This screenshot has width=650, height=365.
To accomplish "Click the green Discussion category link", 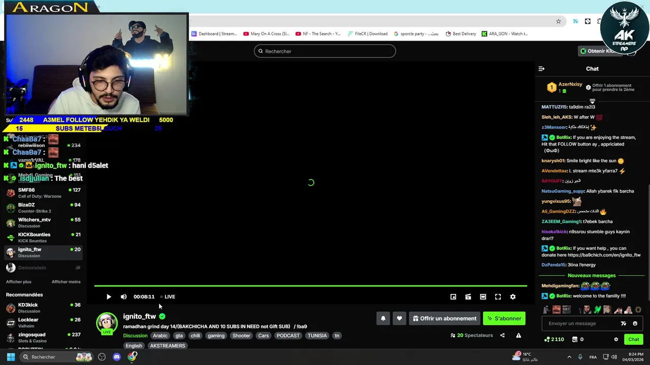I will click(x=135, y=336).
